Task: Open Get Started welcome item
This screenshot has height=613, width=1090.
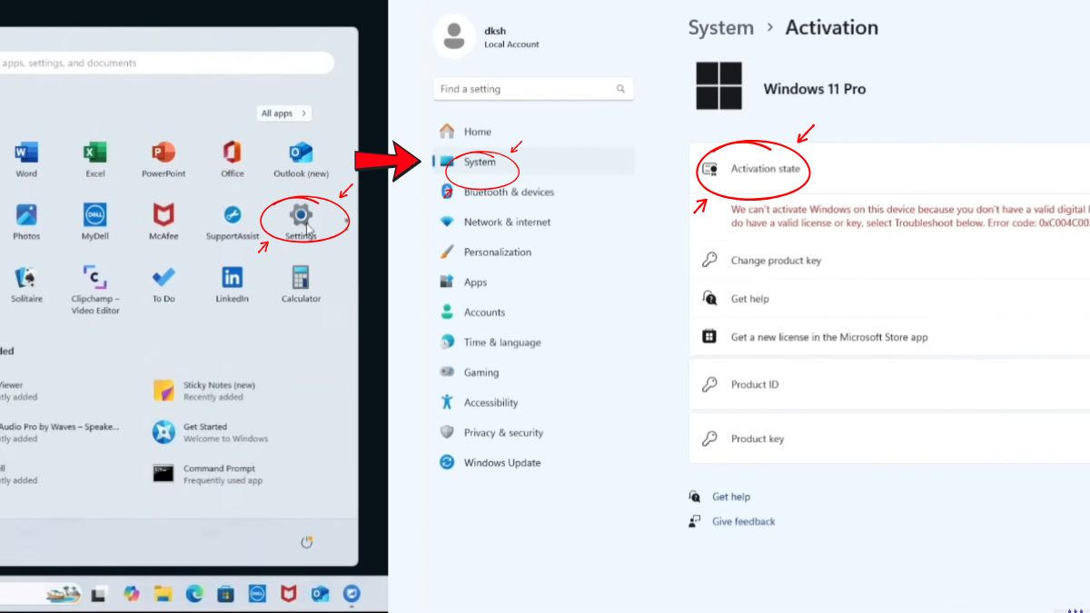Action: [x=211, y=432]
